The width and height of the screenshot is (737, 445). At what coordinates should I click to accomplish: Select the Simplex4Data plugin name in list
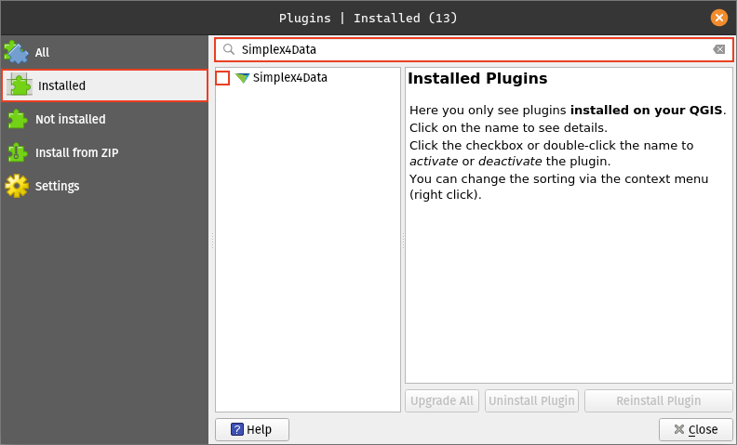pos(289,77)
